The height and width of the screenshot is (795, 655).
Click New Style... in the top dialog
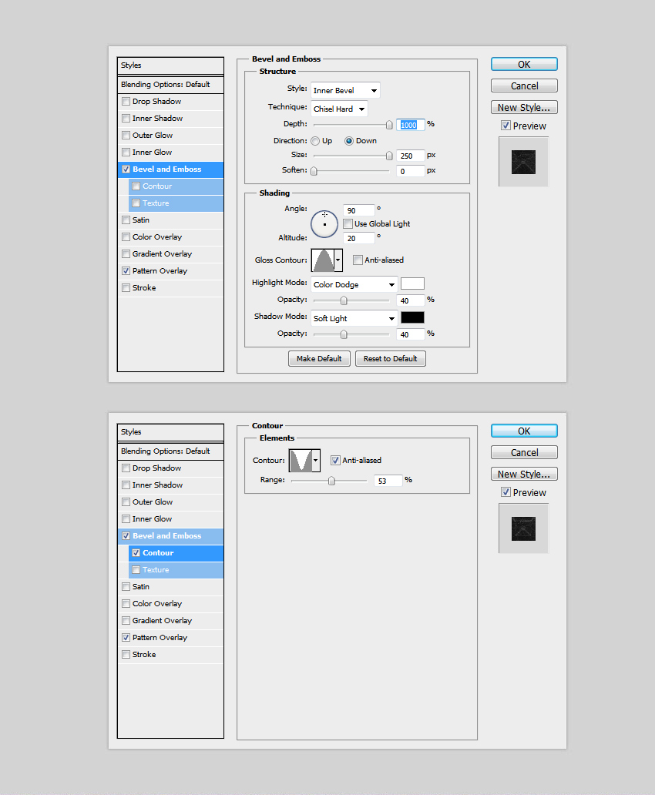click(524, 108)
